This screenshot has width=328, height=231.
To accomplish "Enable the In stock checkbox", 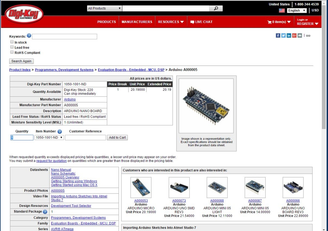I will pos(12,42).
